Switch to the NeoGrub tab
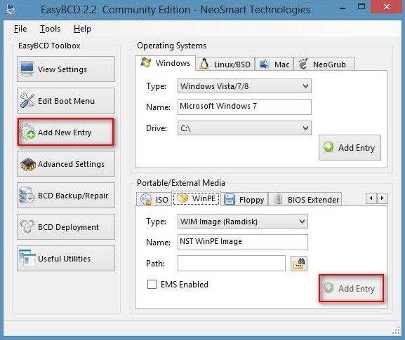Screen dimensions: 405x340 (324, 64)
